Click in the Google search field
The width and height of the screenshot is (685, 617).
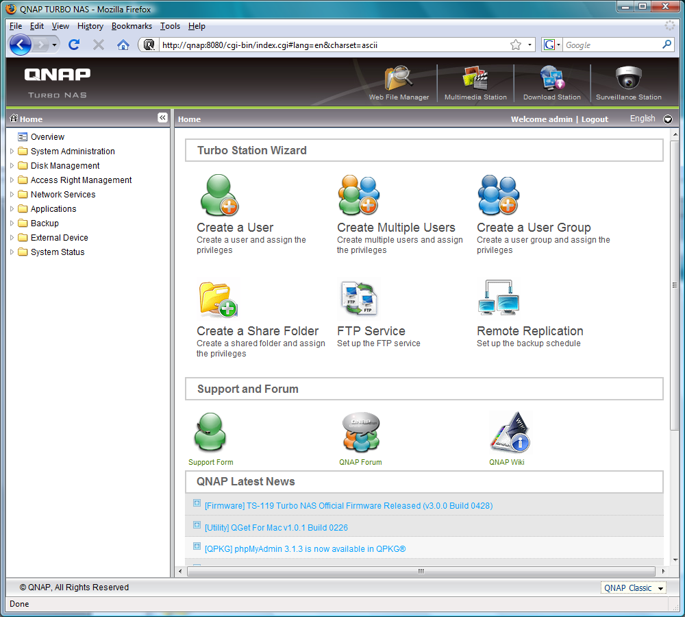pos(612,45)
